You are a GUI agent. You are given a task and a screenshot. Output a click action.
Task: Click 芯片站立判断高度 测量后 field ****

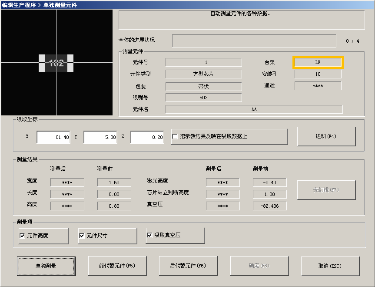(222, 194)
